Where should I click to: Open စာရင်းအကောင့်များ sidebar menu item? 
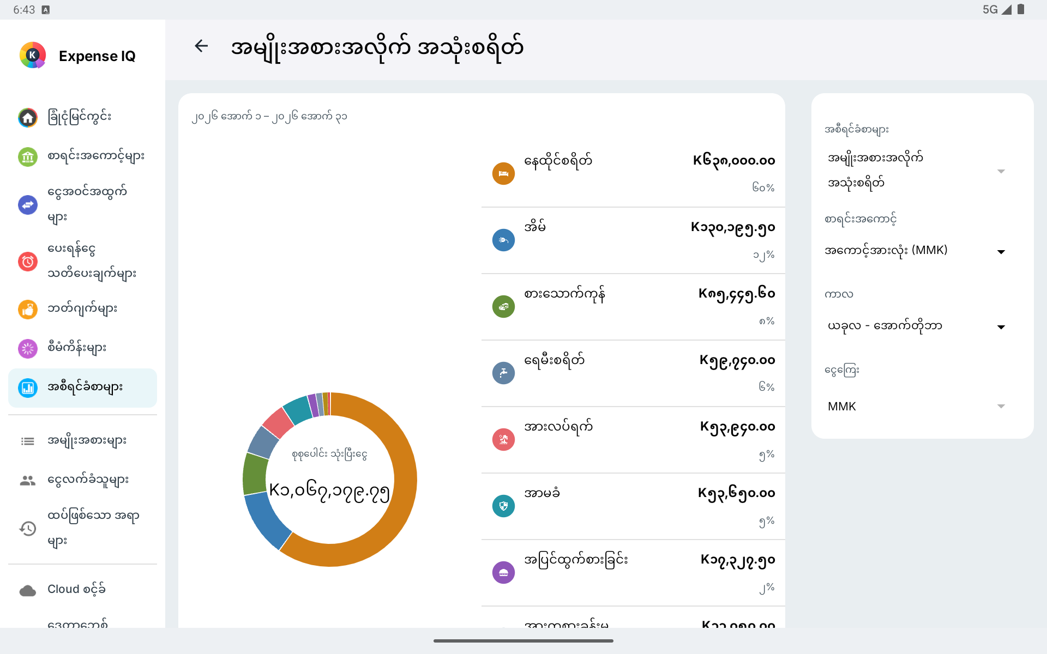click(x=82, y=157)
